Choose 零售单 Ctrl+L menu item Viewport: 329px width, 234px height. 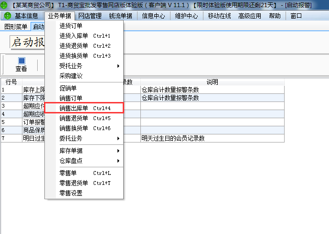[x=84, y=173]
